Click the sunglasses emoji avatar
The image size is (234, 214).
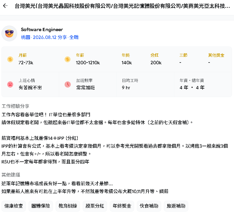pyautogui.click(x=9, y=33)
